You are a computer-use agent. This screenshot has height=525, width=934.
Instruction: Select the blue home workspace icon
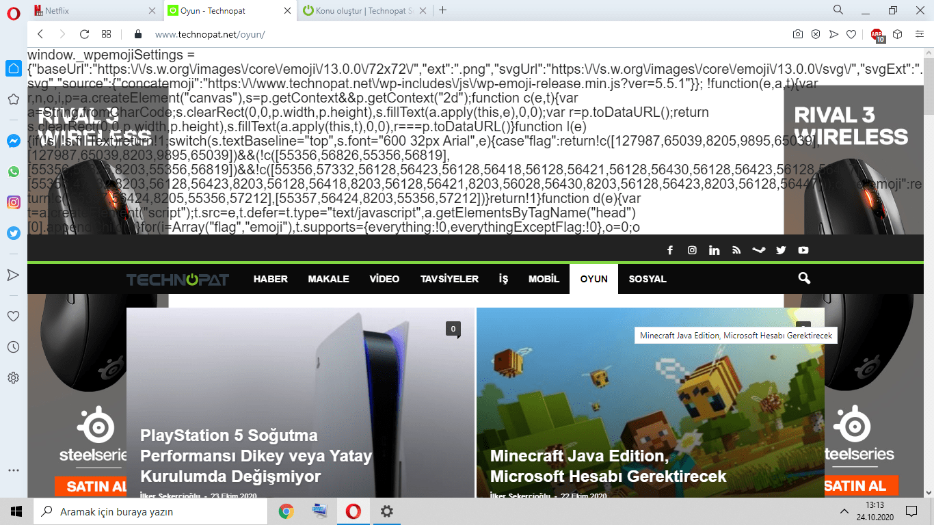(x=13, y=68)
